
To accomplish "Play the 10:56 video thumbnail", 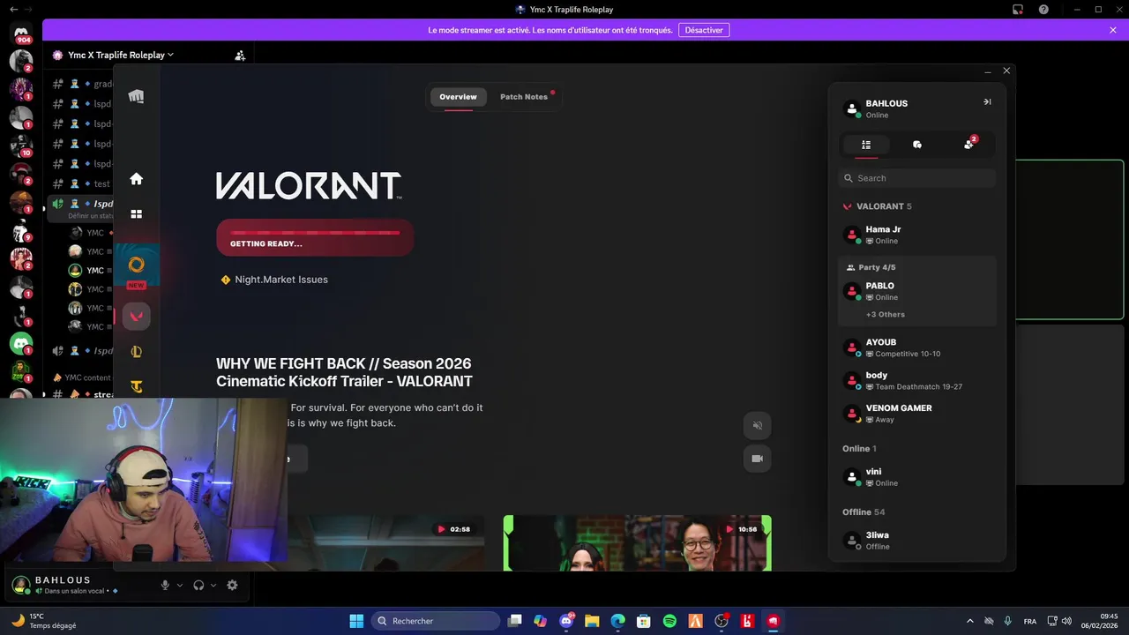I will 637,542.
